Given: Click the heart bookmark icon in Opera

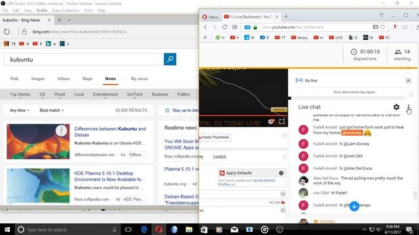Looking at the screenshot, I should (x=383, y=27).
